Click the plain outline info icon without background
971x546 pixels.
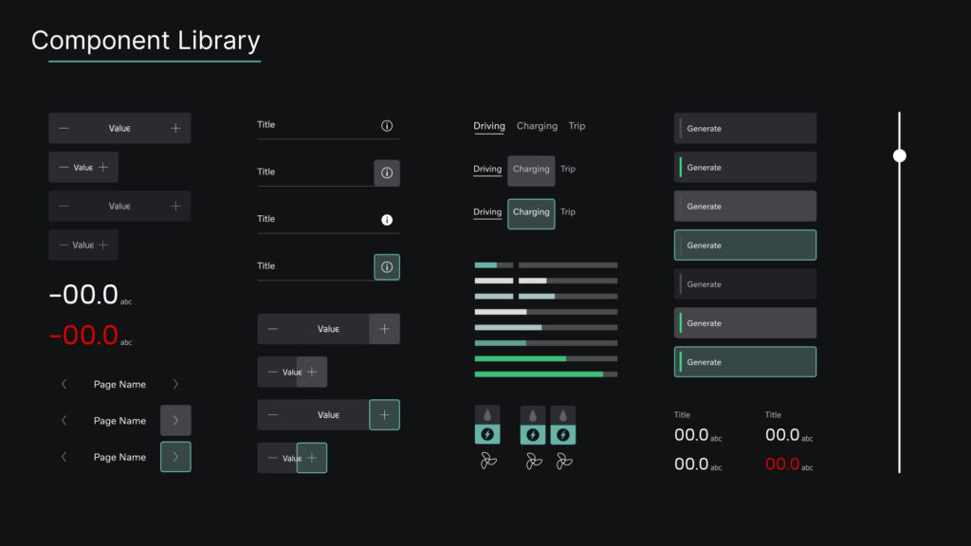click(x=387, y=125)
